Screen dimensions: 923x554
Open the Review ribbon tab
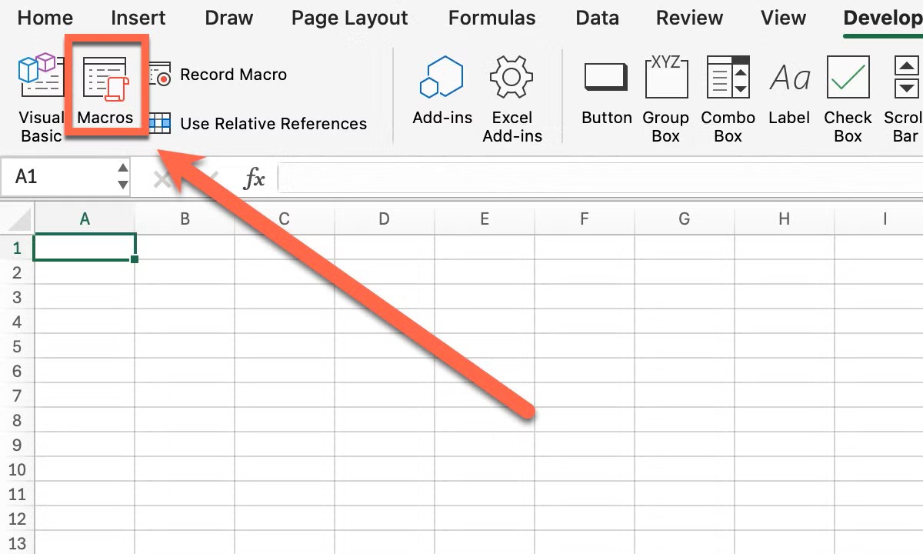[x=688, y=18]
